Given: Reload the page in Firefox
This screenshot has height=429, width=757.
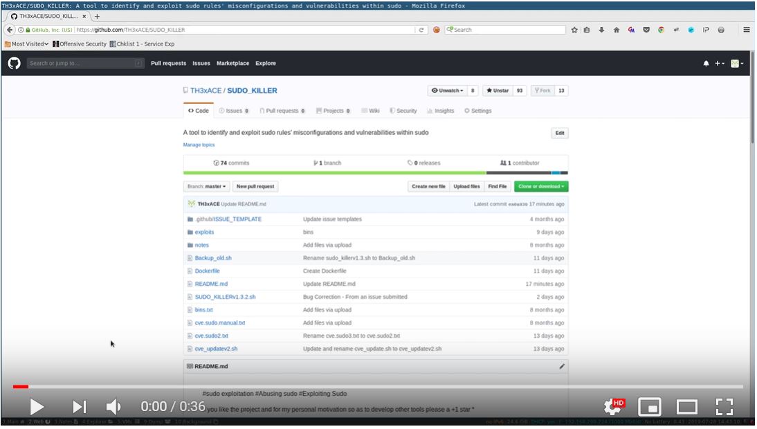Looking at the screenshot, I should coord(421,30).
